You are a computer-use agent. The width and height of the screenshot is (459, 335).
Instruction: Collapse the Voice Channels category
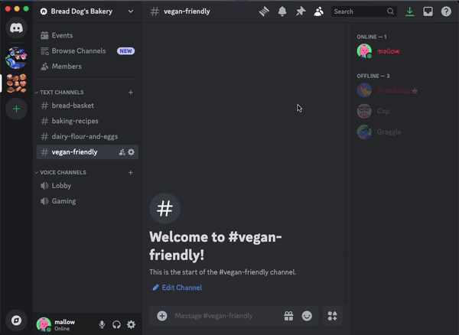point(60,173)
